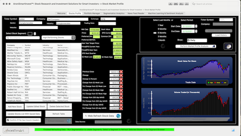Click red arrow beside Pct Change from 52 Week High
Image resolution: width=241 pixels, height=136 pixels.
tap(121, 94)
